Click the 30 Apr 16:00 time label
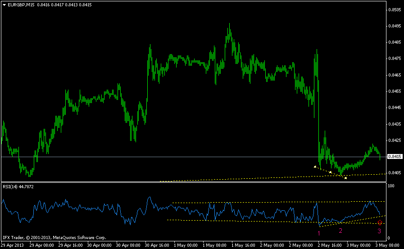The image size is (404, 249). [157, 245]
